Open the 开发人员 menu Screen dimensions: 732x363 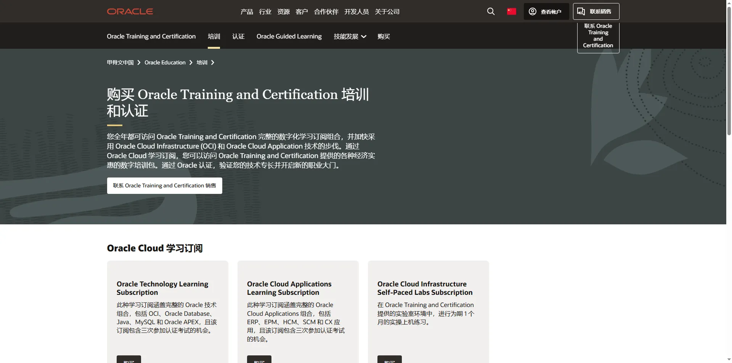[x=356, y=11]
